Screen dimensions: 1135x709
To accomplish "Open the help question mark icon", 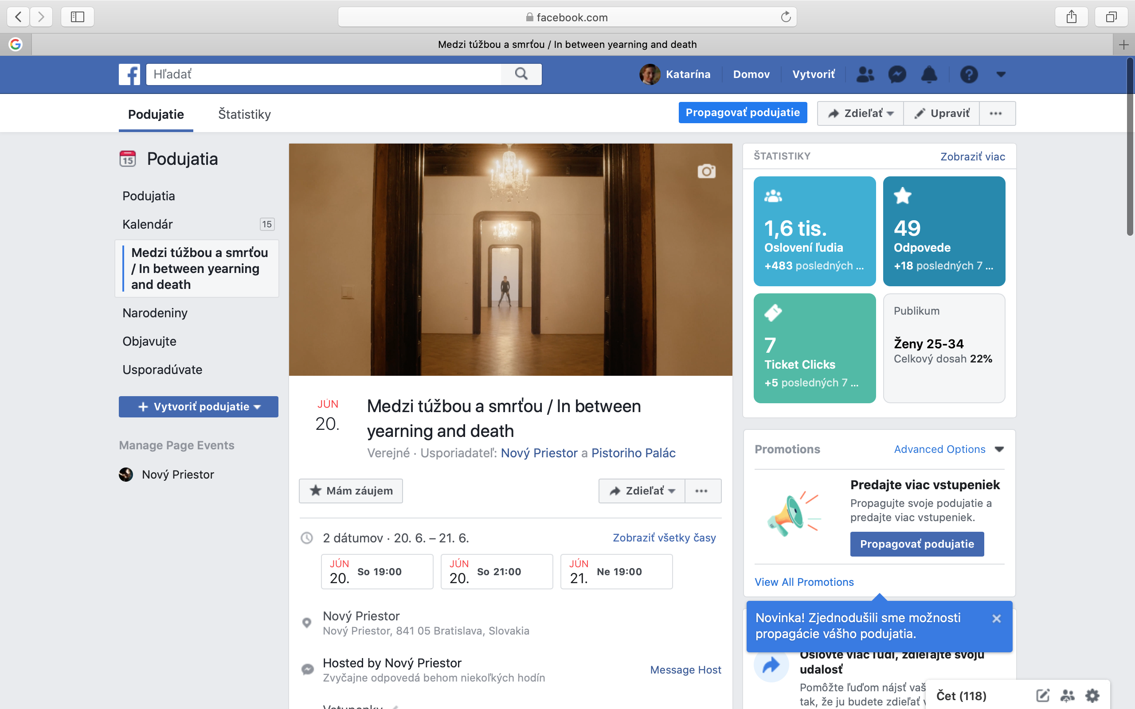I will (968, 74).
